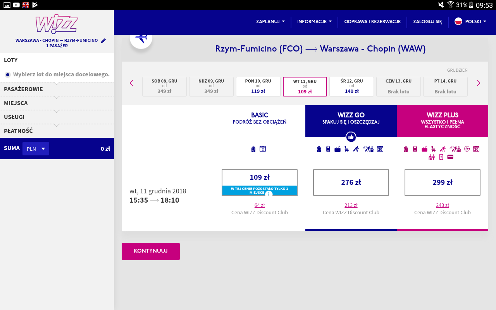496x310 pixels.
Task: Open the Android gallery notification icon
Action: coord(7,5)
